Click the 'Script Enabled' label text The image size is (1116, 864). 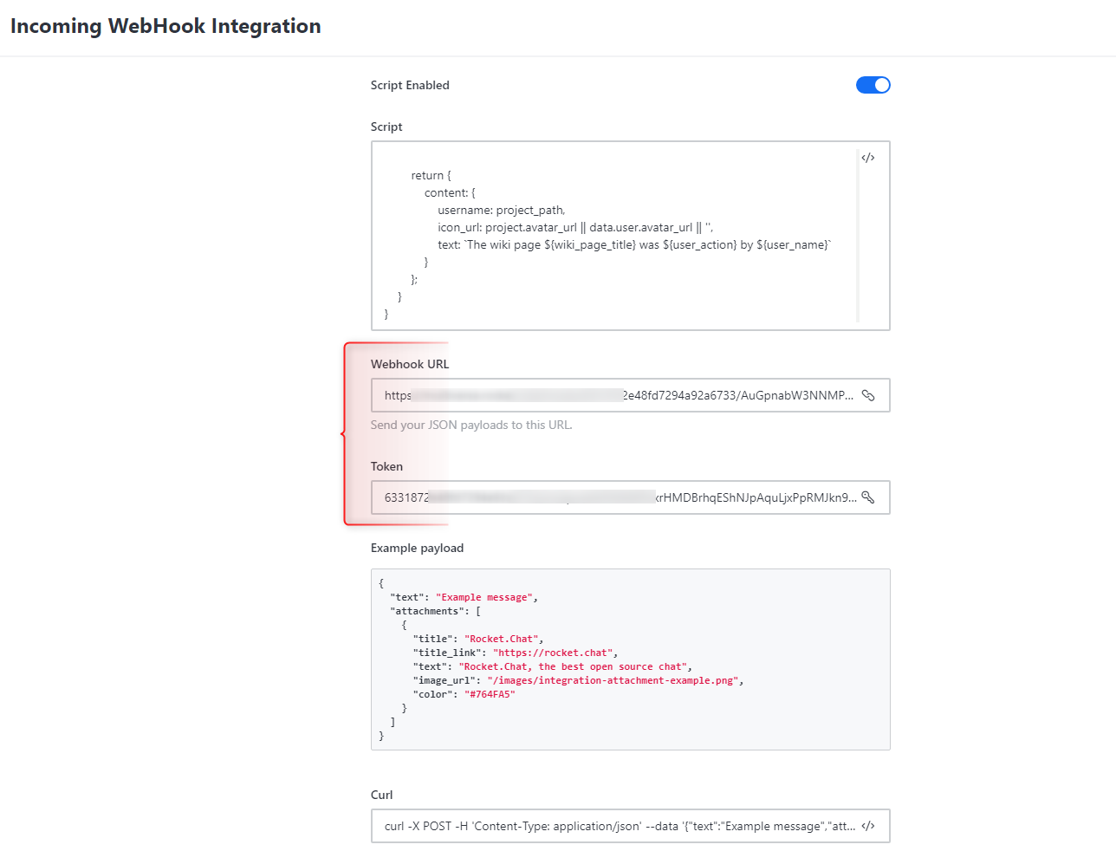point(410,85)
